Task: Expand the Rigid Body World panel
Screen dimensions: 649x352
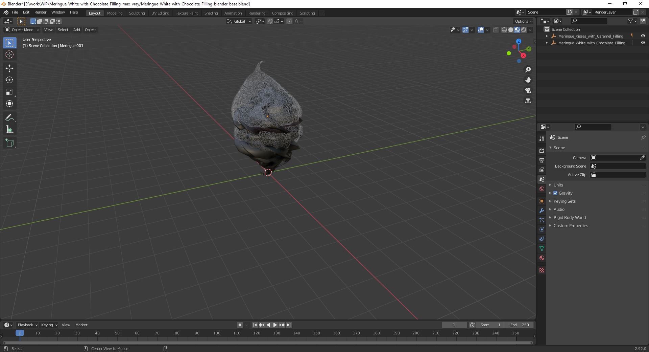Action: (570, 217)
